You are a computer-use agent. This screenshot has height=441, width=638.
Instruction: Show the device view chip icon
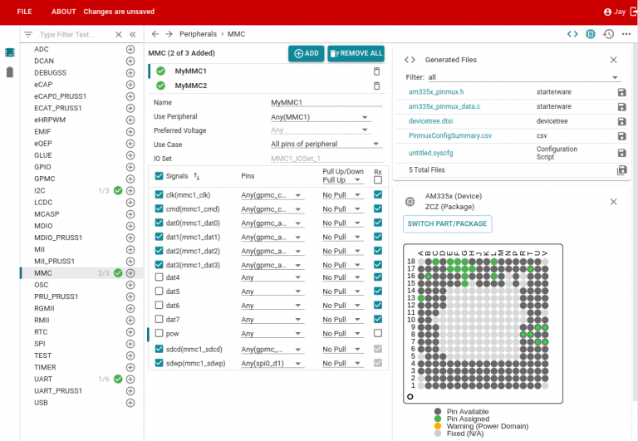(x=591, y=34)
